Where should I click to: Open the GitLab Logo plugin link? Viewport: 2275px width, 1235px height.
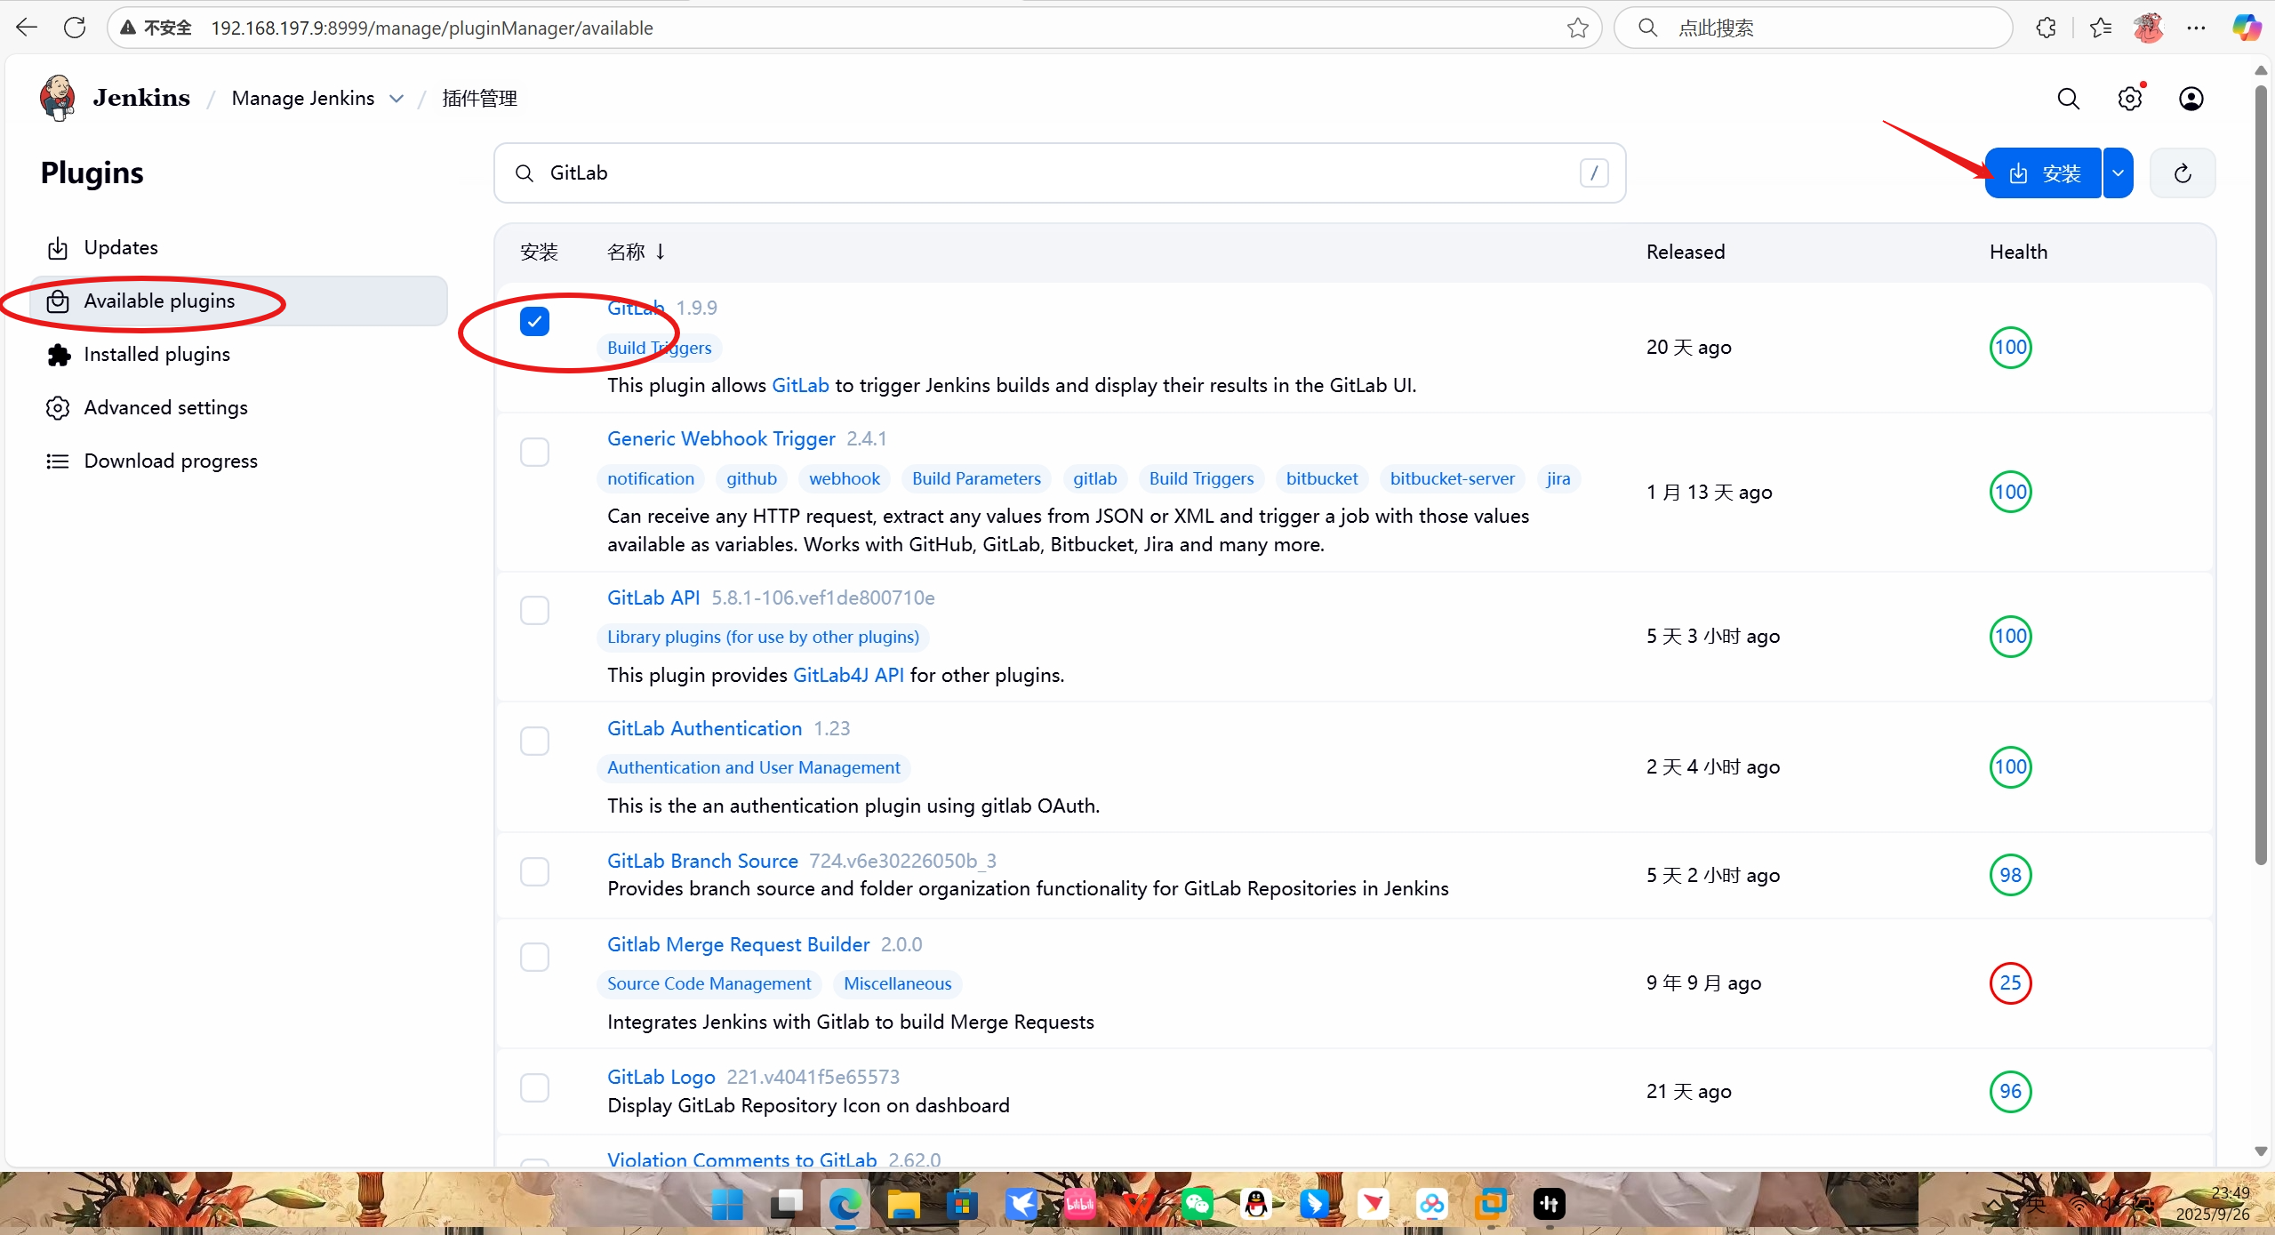pyautogui.click(x=661, y=1077)
